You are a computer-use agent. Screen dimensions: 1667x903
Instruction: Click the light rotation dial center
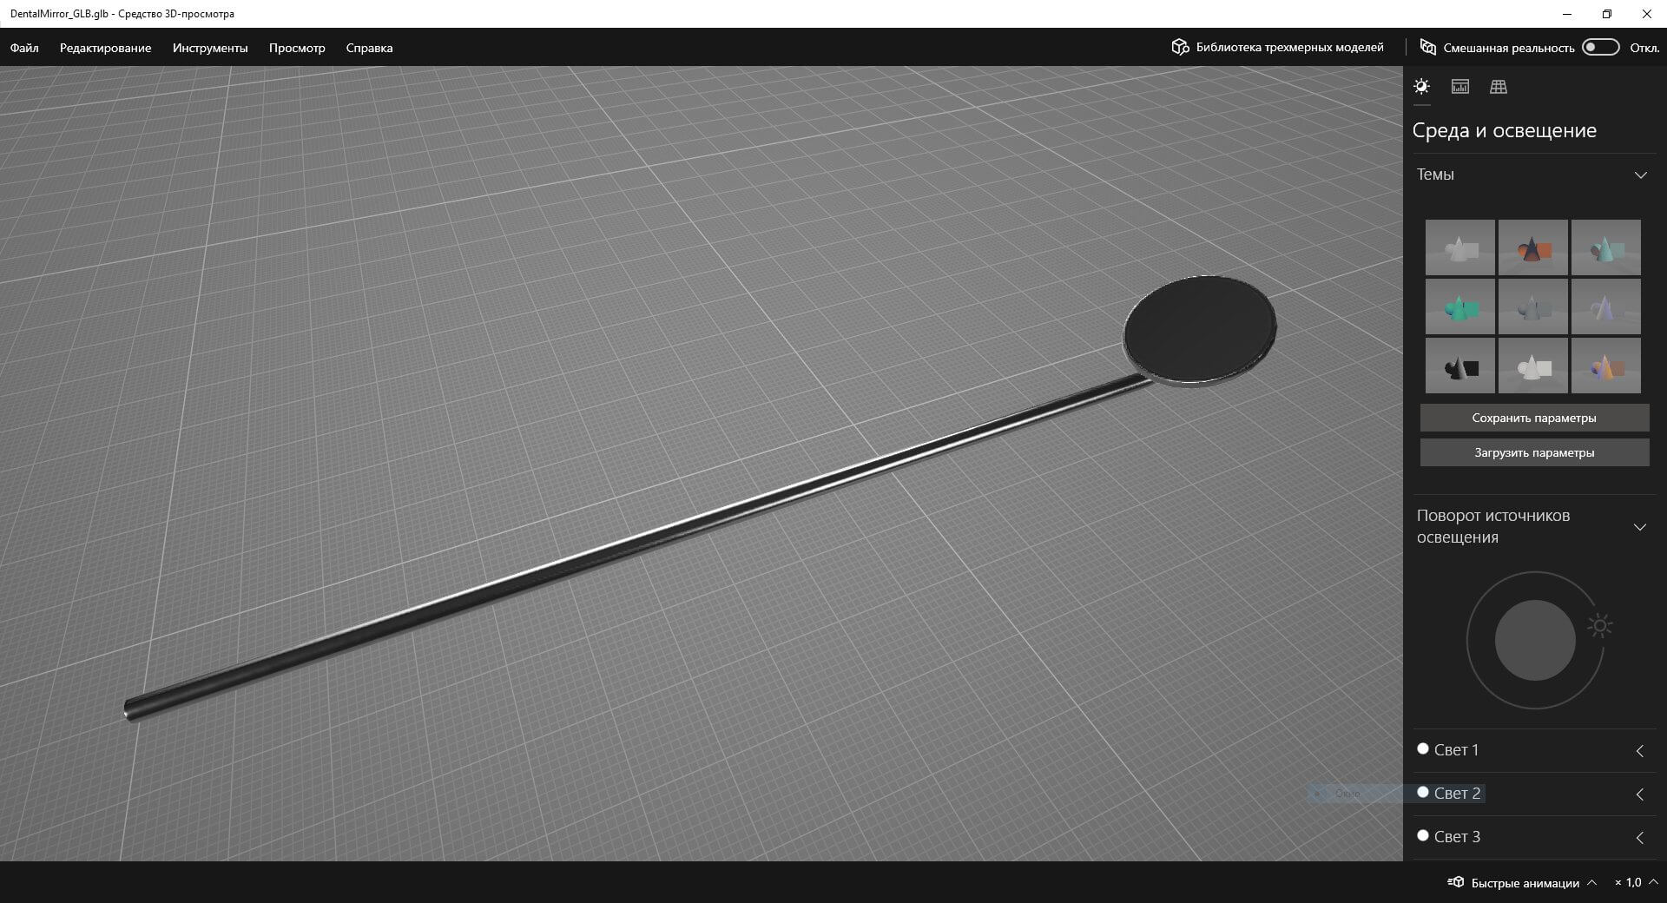[x=1535, y=641]
